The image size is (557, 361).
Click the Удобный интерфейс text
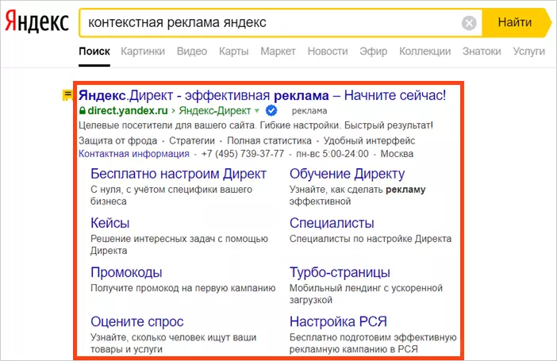coord(370,140)
